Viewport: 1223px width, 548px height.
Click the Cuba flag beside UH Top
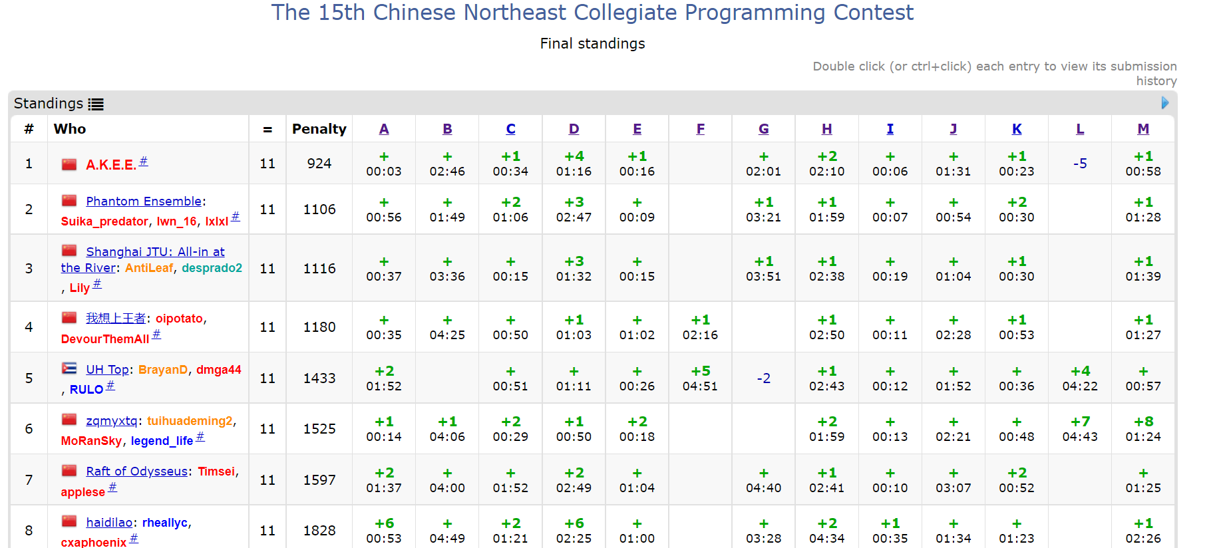point(69,368)
